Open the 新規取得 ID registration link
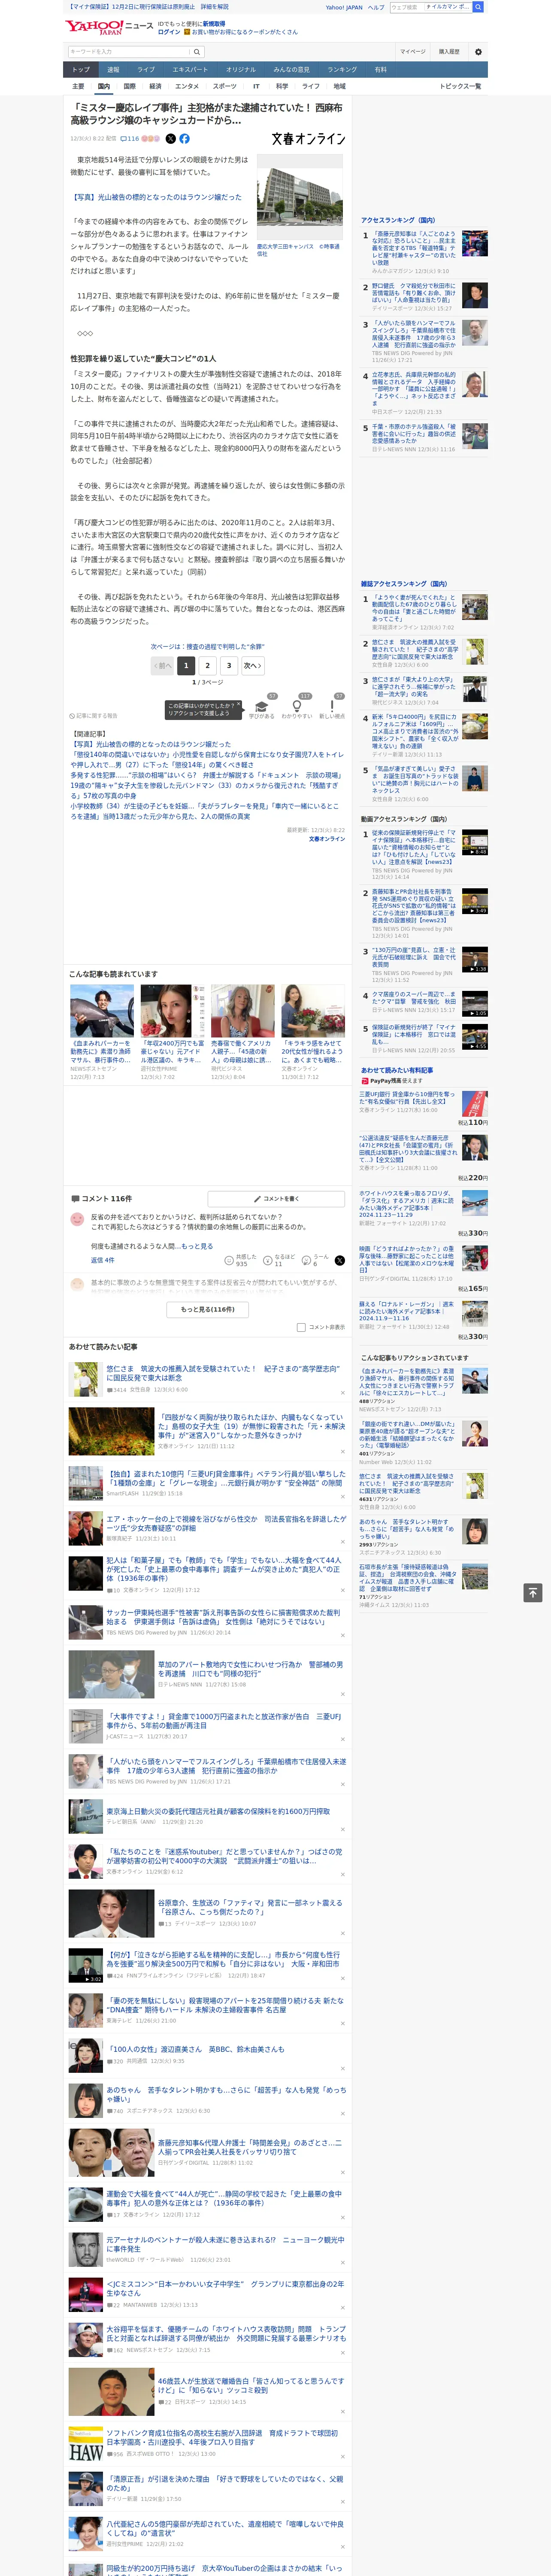 (214, 23)
